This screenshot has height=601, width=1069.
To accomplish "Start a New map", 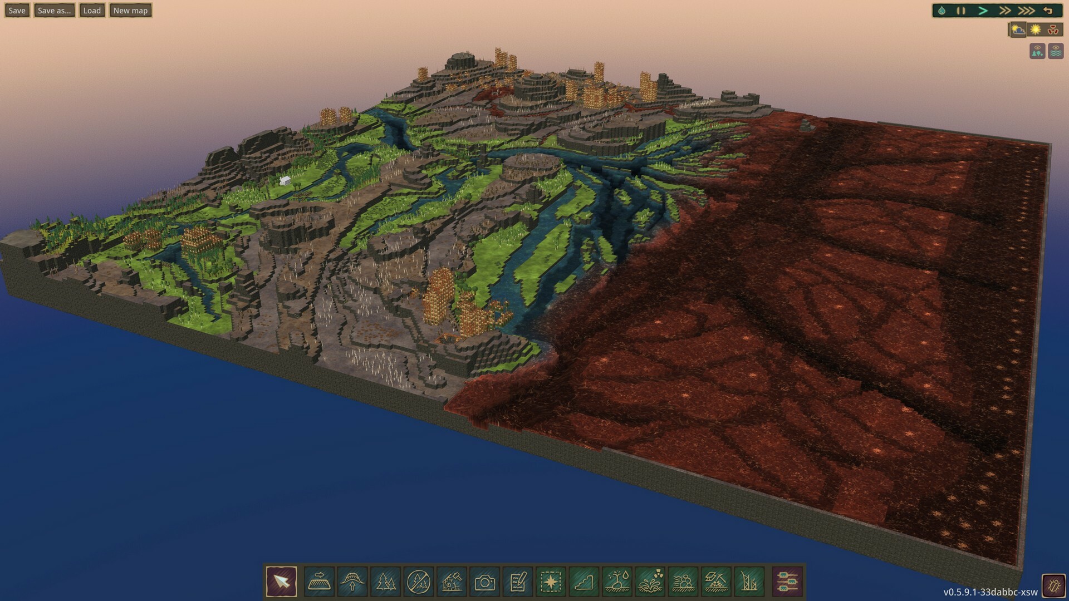I will (x=130, y=11).
